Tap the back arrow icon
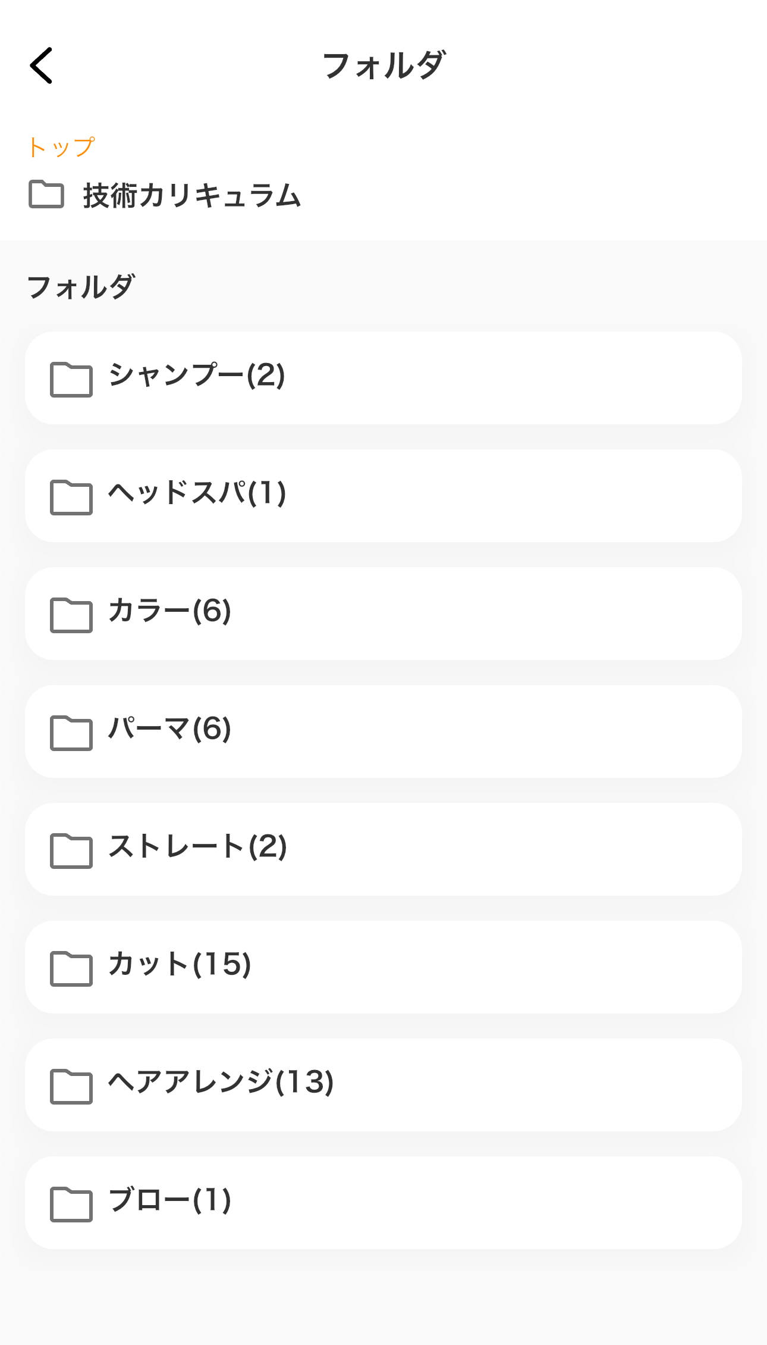This screenshot has height=1345, width=767. tap(42, 65)
